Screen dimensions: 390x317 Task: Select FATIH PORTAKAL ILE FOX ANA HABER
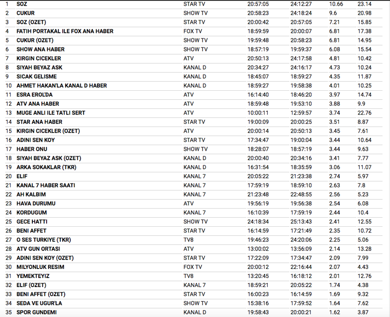click(x=65, y=31)
